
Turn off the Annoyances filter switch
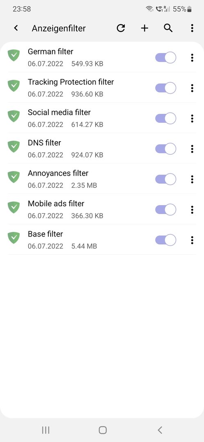pos(166,179)
